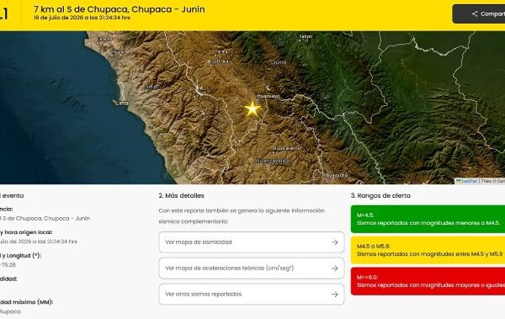Click the Compartir button
Screen dimensions: 505x319
pyautogui.click(x=479, y=13)
